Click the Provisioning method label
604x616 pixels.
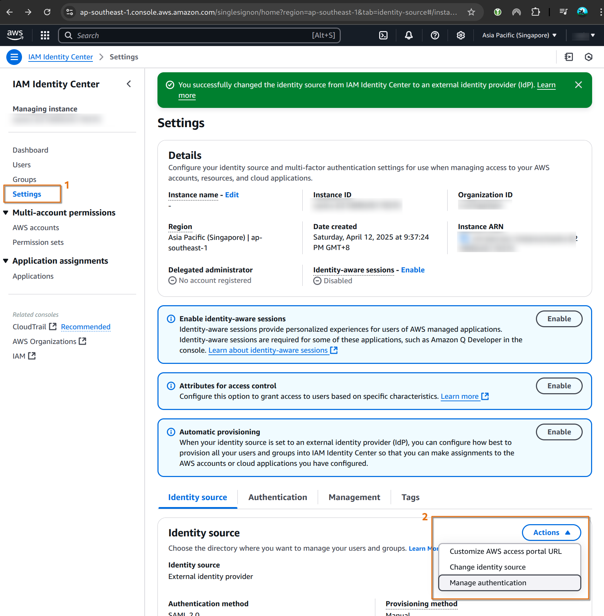coord(421,604)
